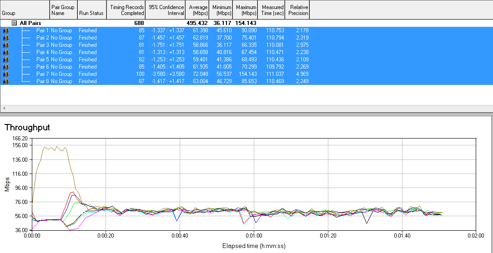Click the Relative Precision column header

click(297, 10)
